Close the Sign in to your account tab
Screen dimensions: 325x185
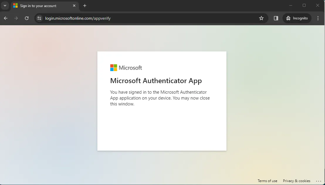coord(74,6)
